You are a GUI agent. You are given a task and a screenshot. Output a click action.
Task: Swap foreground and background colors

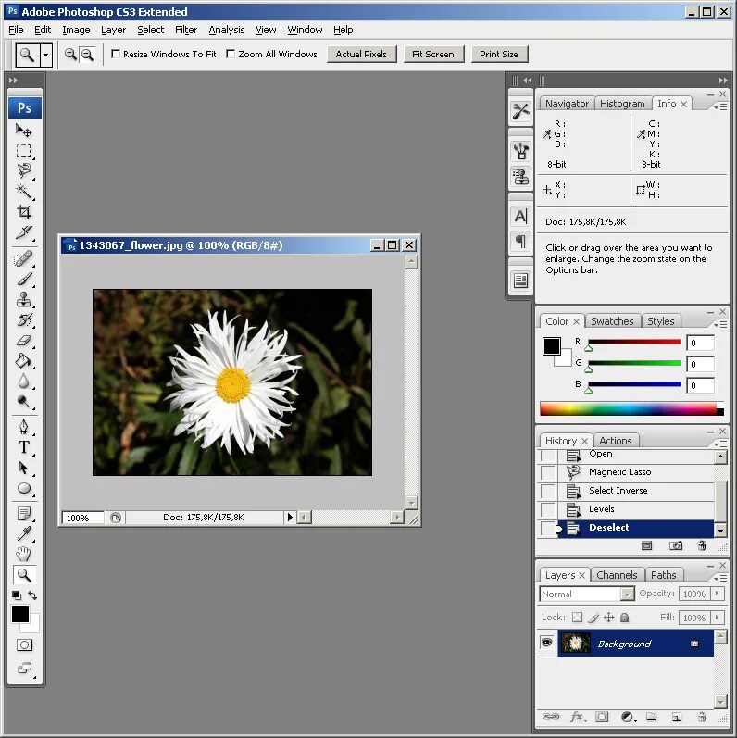tap(32, 594)
